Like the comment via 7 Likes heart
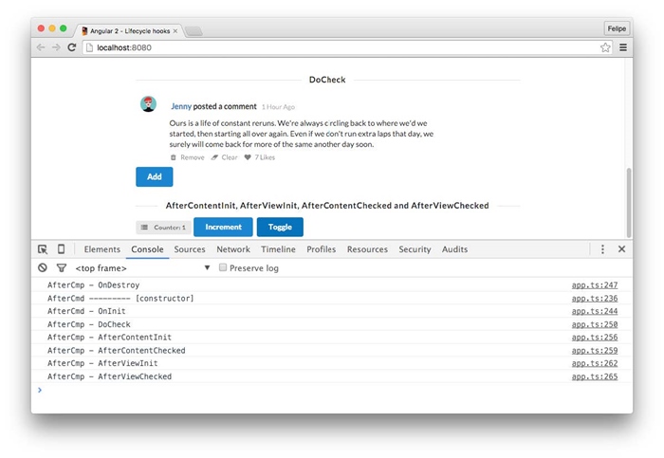 coord(249,157)
